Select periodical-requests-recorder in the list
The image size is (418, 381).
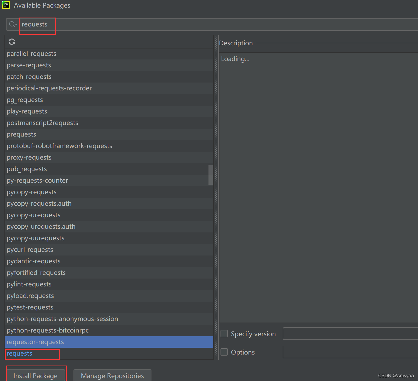109,88
